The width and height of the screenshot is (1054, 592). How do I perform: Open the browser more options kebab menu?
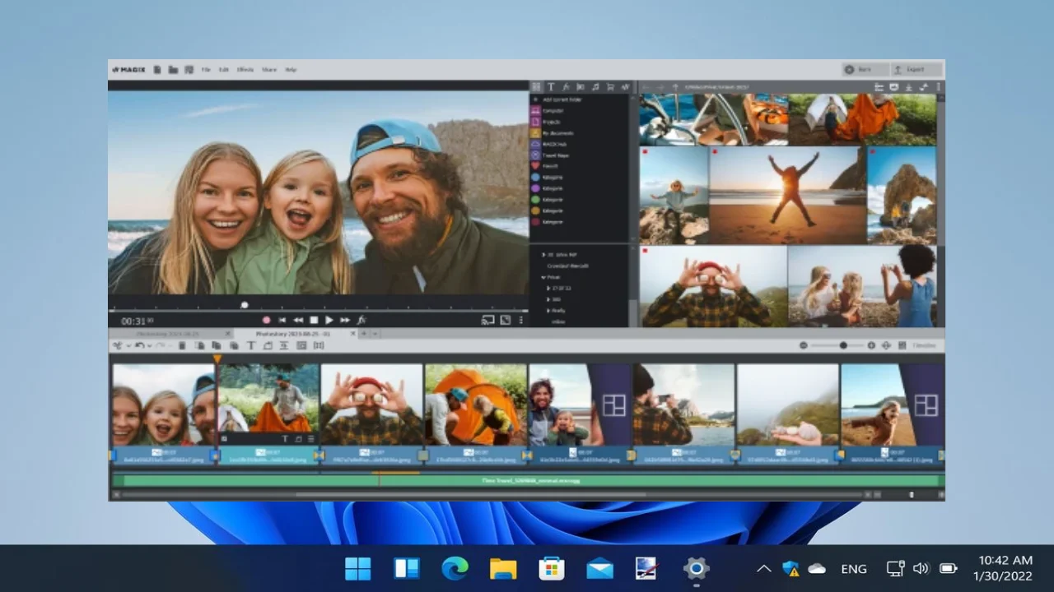click(x=938, y=87)
